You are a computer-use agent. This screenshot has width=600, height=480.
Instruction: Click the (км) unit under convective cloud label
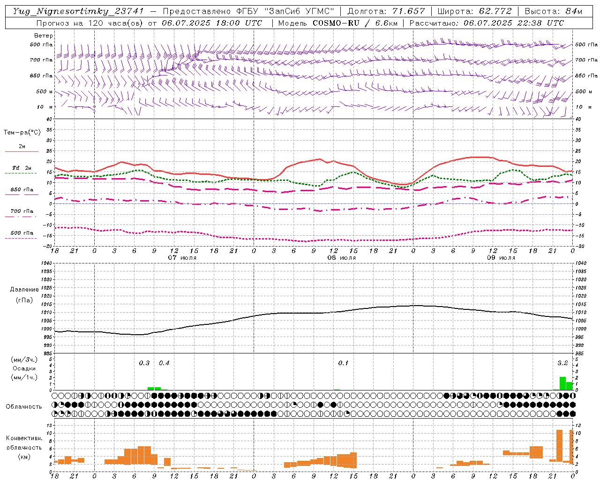point(24,457)
